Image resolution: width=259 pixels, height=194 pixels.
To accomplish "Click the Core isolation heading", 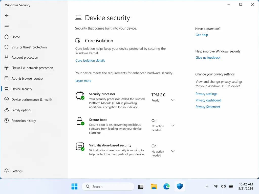I will [x=99, y=41].
